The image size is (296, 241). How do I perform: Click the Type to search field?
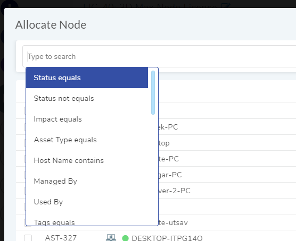click(159, 56)
